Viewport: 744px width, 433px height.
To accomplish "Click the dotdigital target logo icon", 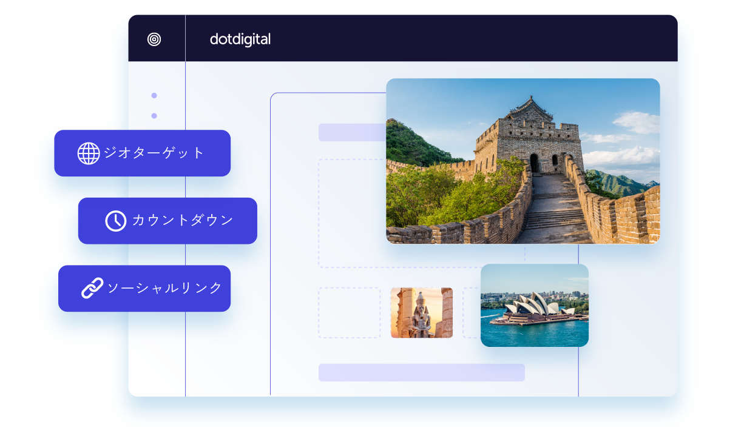I will pos(154,39).
